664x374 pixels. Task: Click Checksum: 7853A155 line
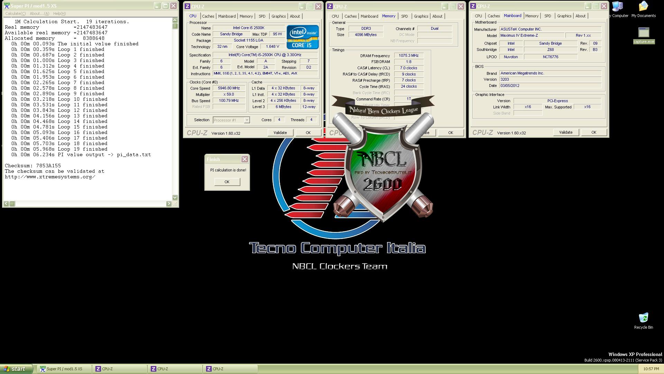(x=33, y=166)
